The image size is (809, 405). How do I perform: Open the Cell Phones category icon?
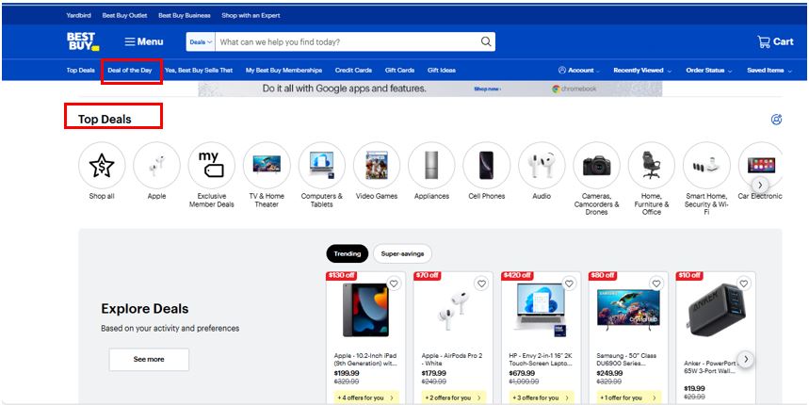tap(486, 167)
